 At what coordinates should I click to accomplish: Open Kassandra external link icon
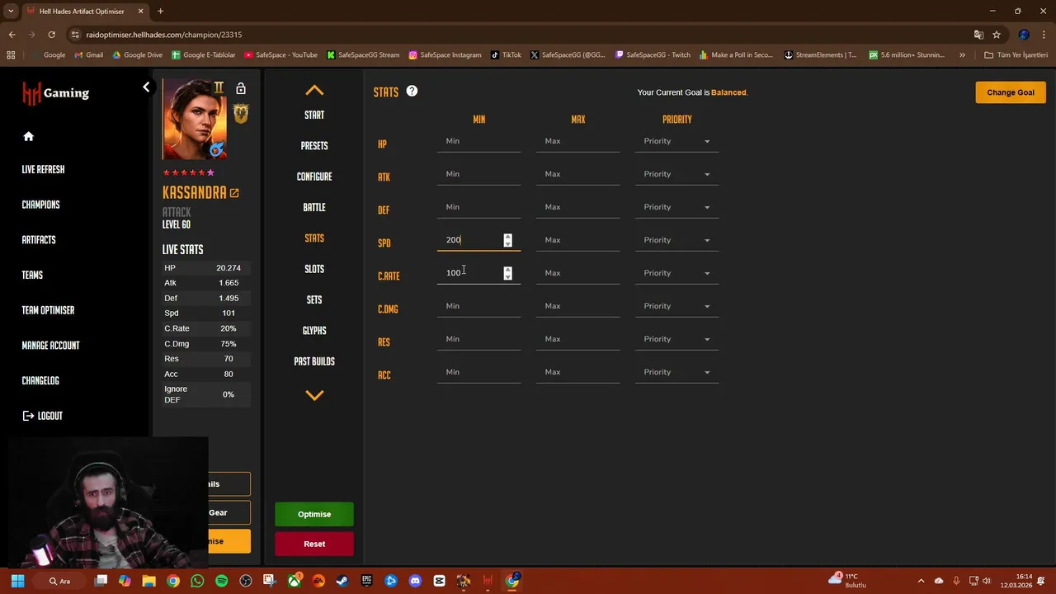pyautogui.click(x=234, y=193)
